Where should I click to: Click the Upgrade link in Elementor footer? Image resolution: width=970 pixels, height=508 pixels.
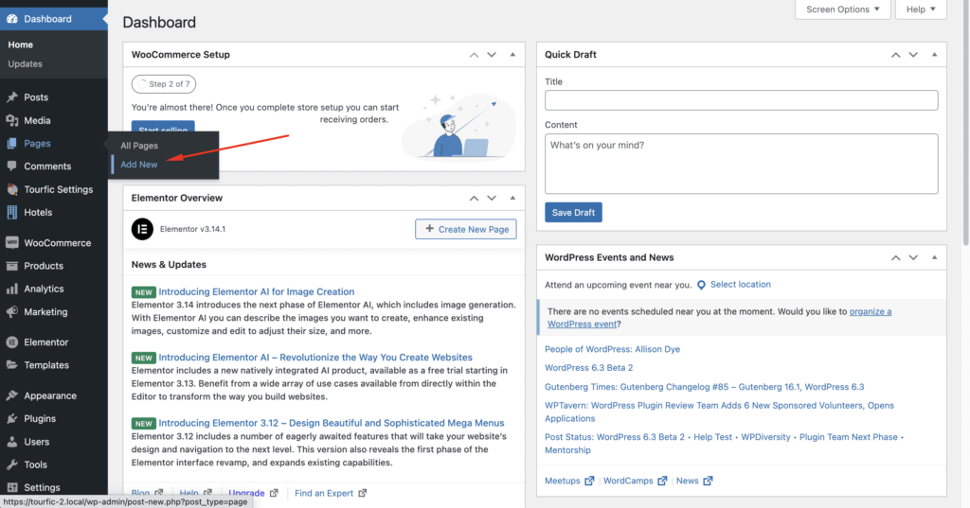(x=247, y=493)
